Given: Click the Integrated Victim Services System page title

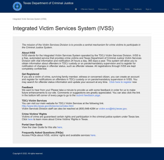Looking at the screenshot, I should 63,28.
